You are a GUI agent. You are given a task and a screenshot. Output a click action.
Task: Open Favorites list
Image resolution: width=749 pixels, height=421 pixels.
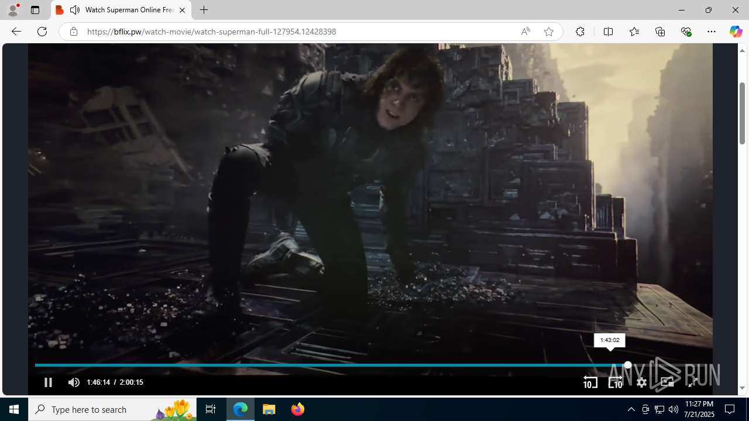pos(634,32)
